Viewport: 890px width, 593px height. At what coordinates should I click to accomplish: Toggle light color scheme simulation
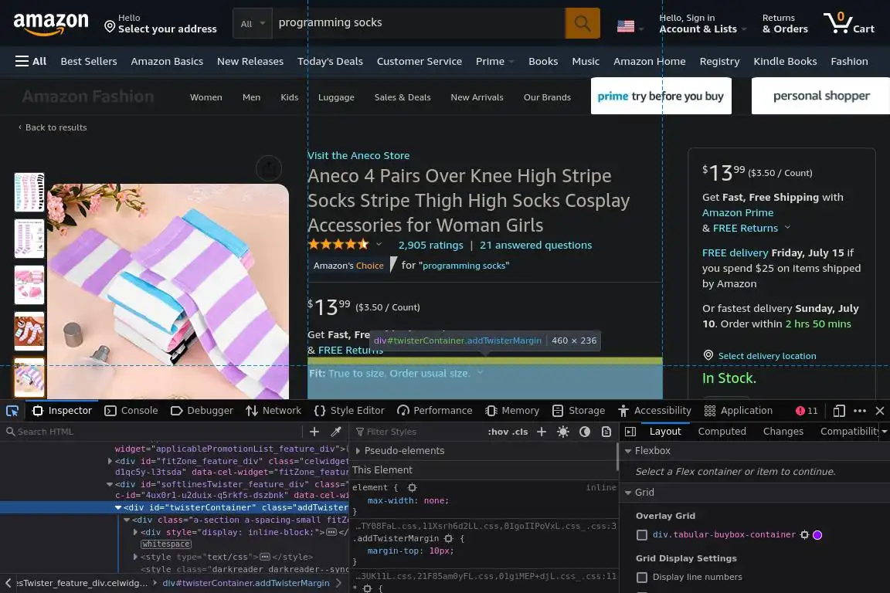coord(563,432)
